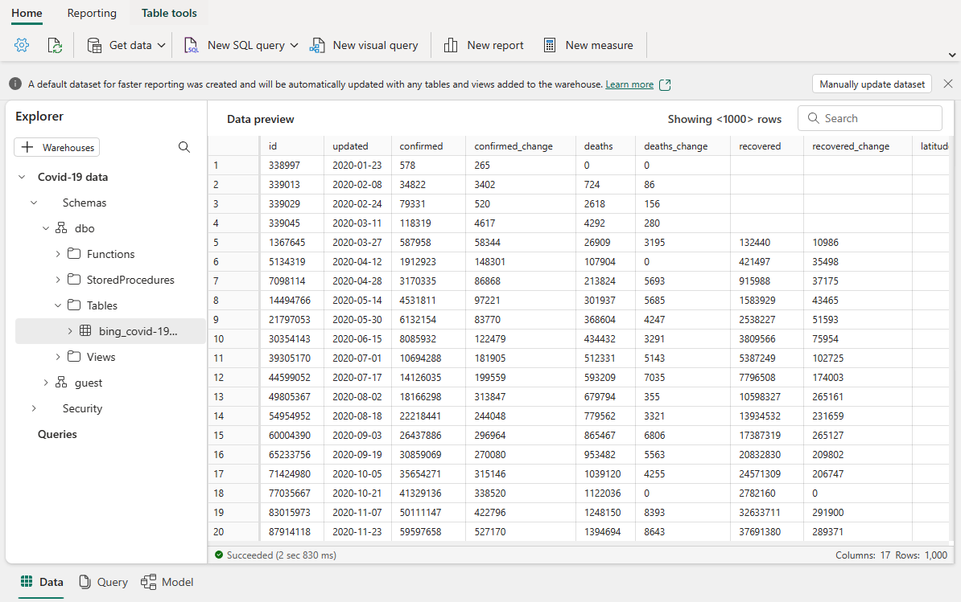Viewport: 961px width, 602px height.
Task: Click magnifier icon in Data preview search
Action: [x=813, y=118]
